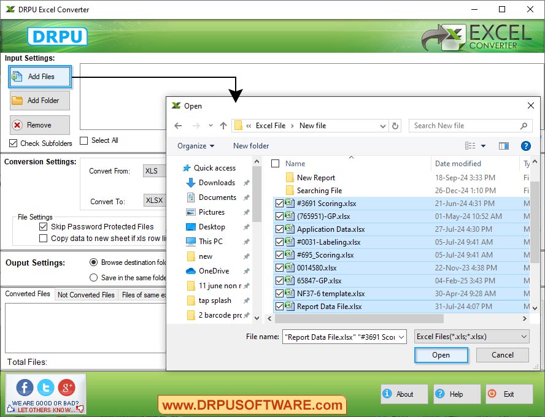
Task: Expand the Organize menu dropdown
Action: (x=196, y=146)
